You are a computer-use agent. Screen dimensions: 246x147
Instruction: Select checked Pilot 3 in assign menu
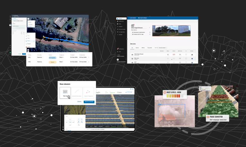[30, 41]
